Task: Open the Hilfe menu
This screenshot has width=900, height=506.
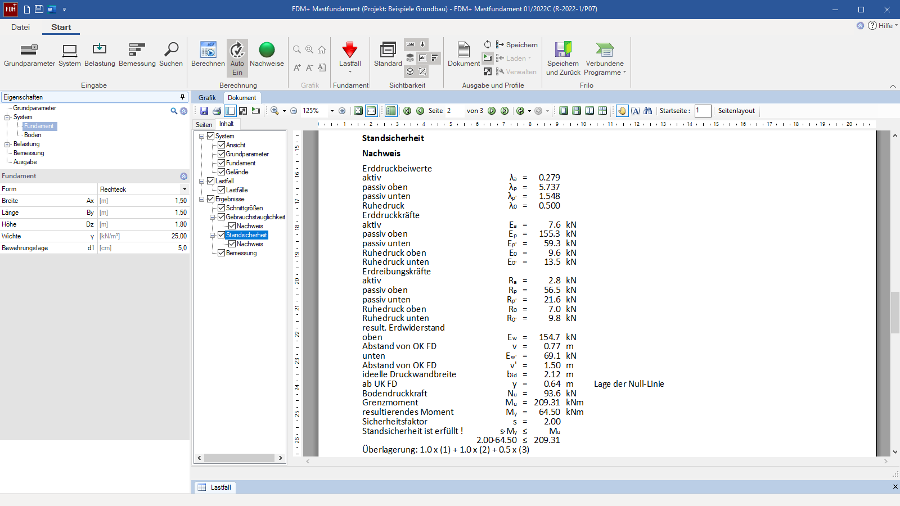Action: (x=883, y=26)
